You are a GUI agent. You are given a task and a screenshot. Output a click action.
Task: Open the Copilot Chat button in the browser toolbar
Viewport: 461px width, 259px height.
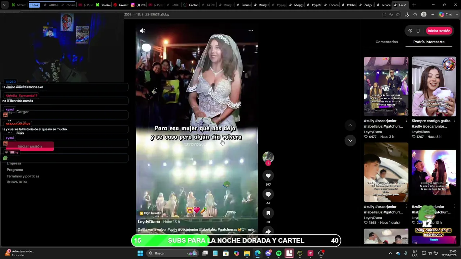coord(446,14)
